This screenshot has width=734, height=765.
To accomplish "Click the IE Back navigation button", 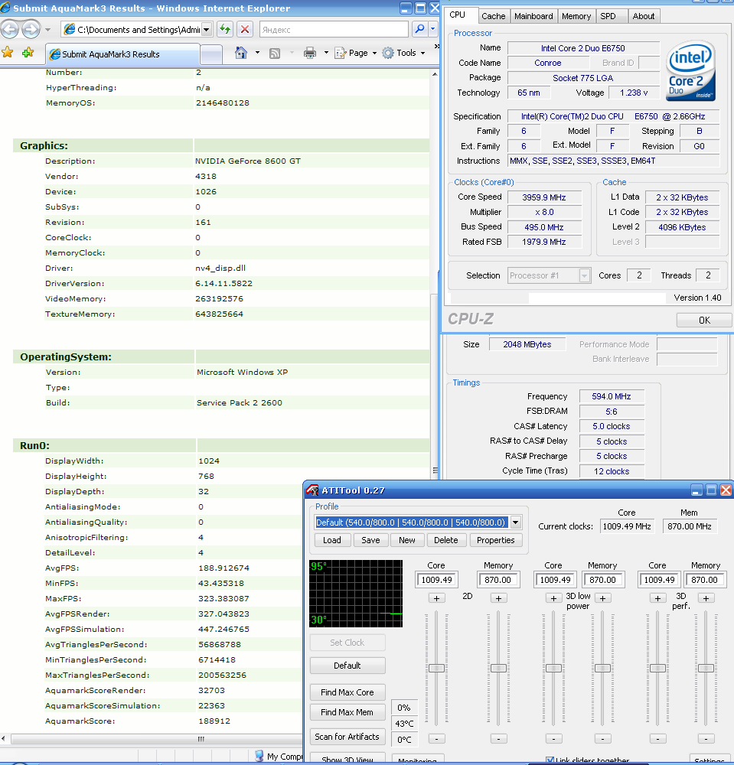I will (x=10, y=30).
